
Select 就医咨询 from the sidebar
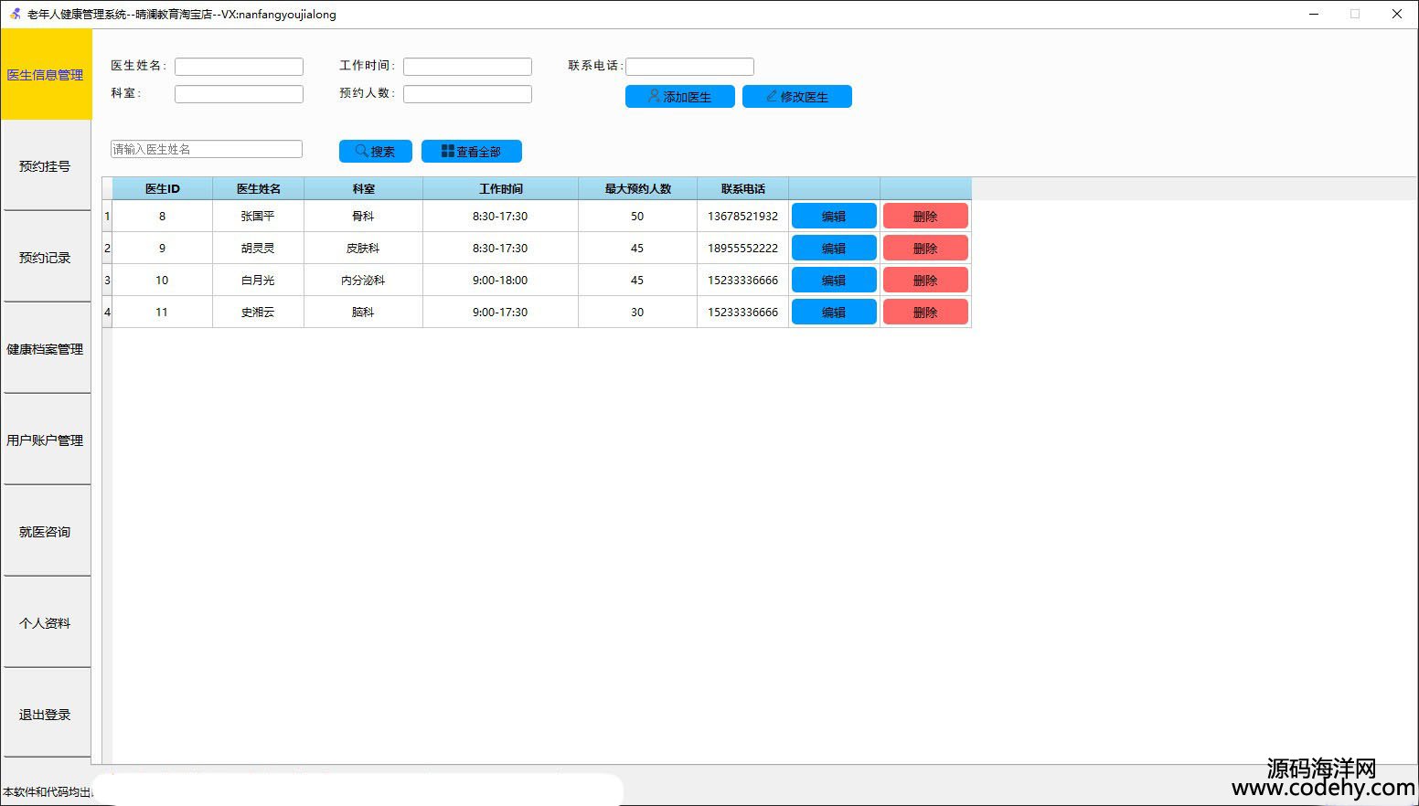(x=45, y=532)
